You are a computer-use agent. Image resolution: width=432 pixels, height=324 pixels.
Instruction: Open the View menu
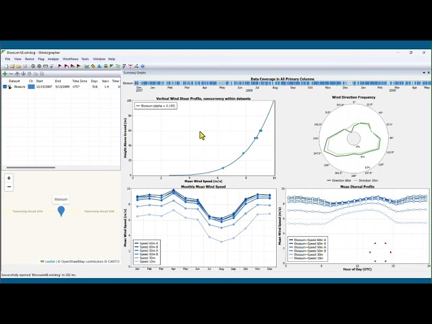pyautogui.click(x=18, y=59)
